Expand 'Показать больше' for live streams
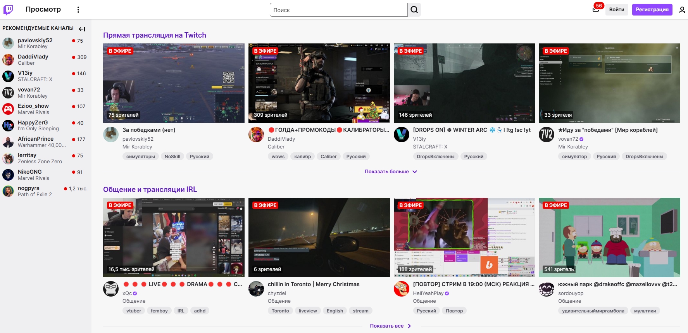 391,172
